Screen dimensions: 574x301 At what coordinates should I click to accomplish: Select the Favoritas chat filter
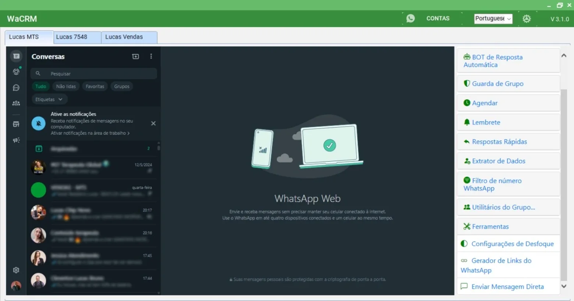coord(95,86)
